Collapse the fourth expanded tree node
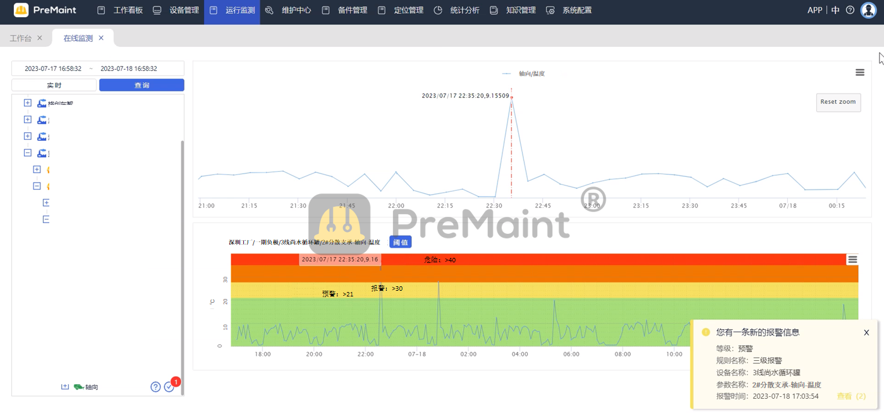Image resolution: width=884 pixels, height=414 pixels. click(x=27, y=153)
